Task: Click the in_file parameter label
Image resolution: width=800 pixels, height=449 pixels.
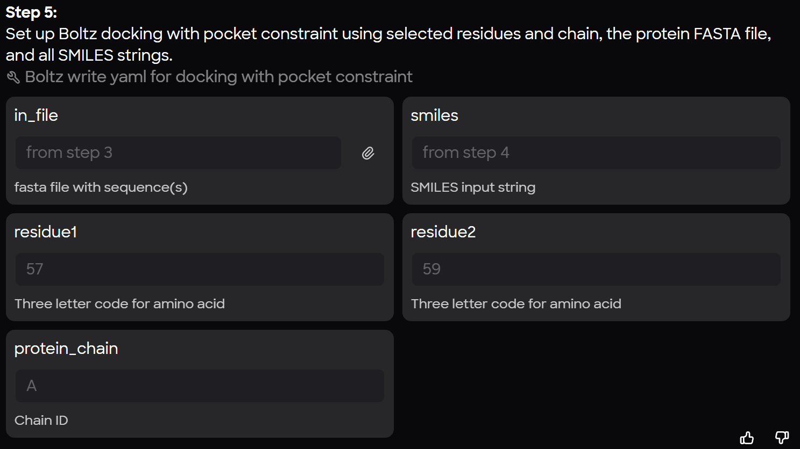Action: 36,115
